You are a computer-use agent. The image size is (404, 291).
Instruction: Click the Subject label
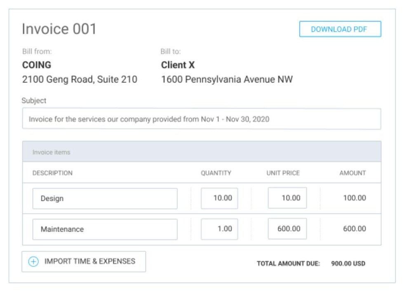coord(34,101)
